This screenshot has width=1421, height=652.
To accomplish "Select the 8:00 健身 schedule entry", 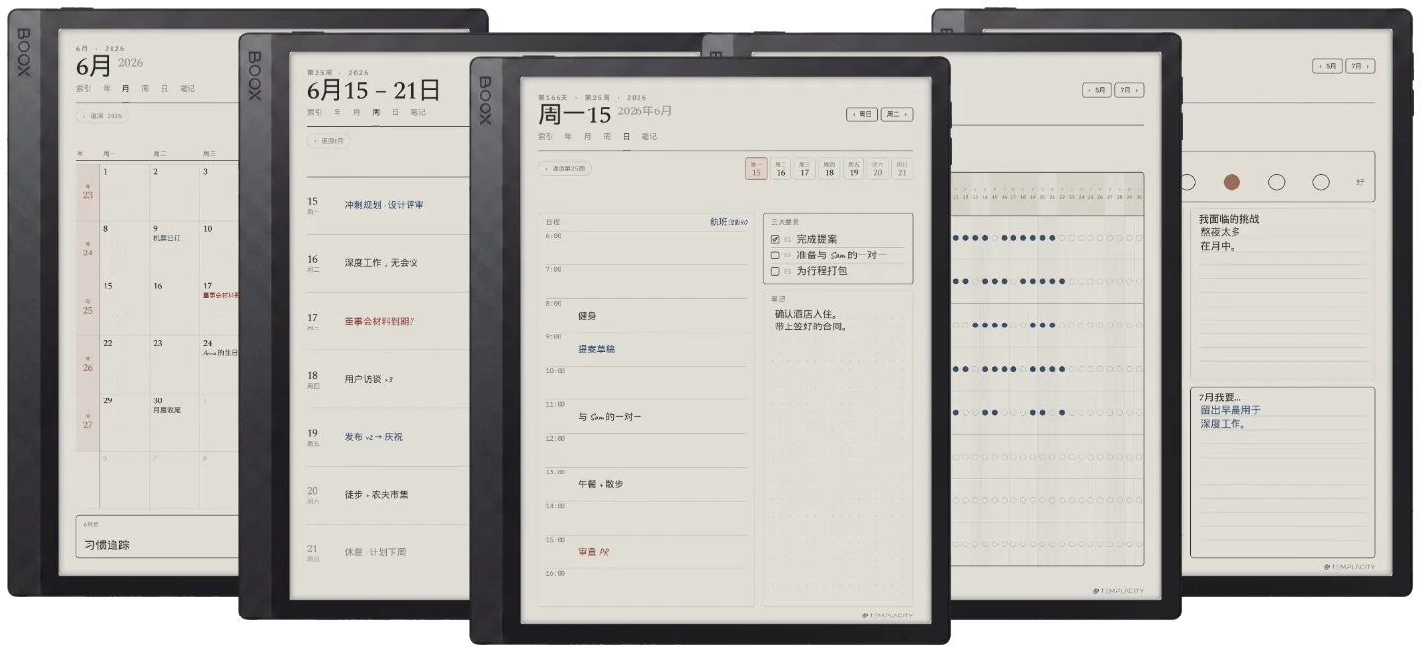I will pos(587,316).
